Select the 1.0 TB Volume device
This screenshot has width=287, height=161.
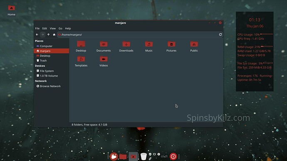[x=52, y=76]
